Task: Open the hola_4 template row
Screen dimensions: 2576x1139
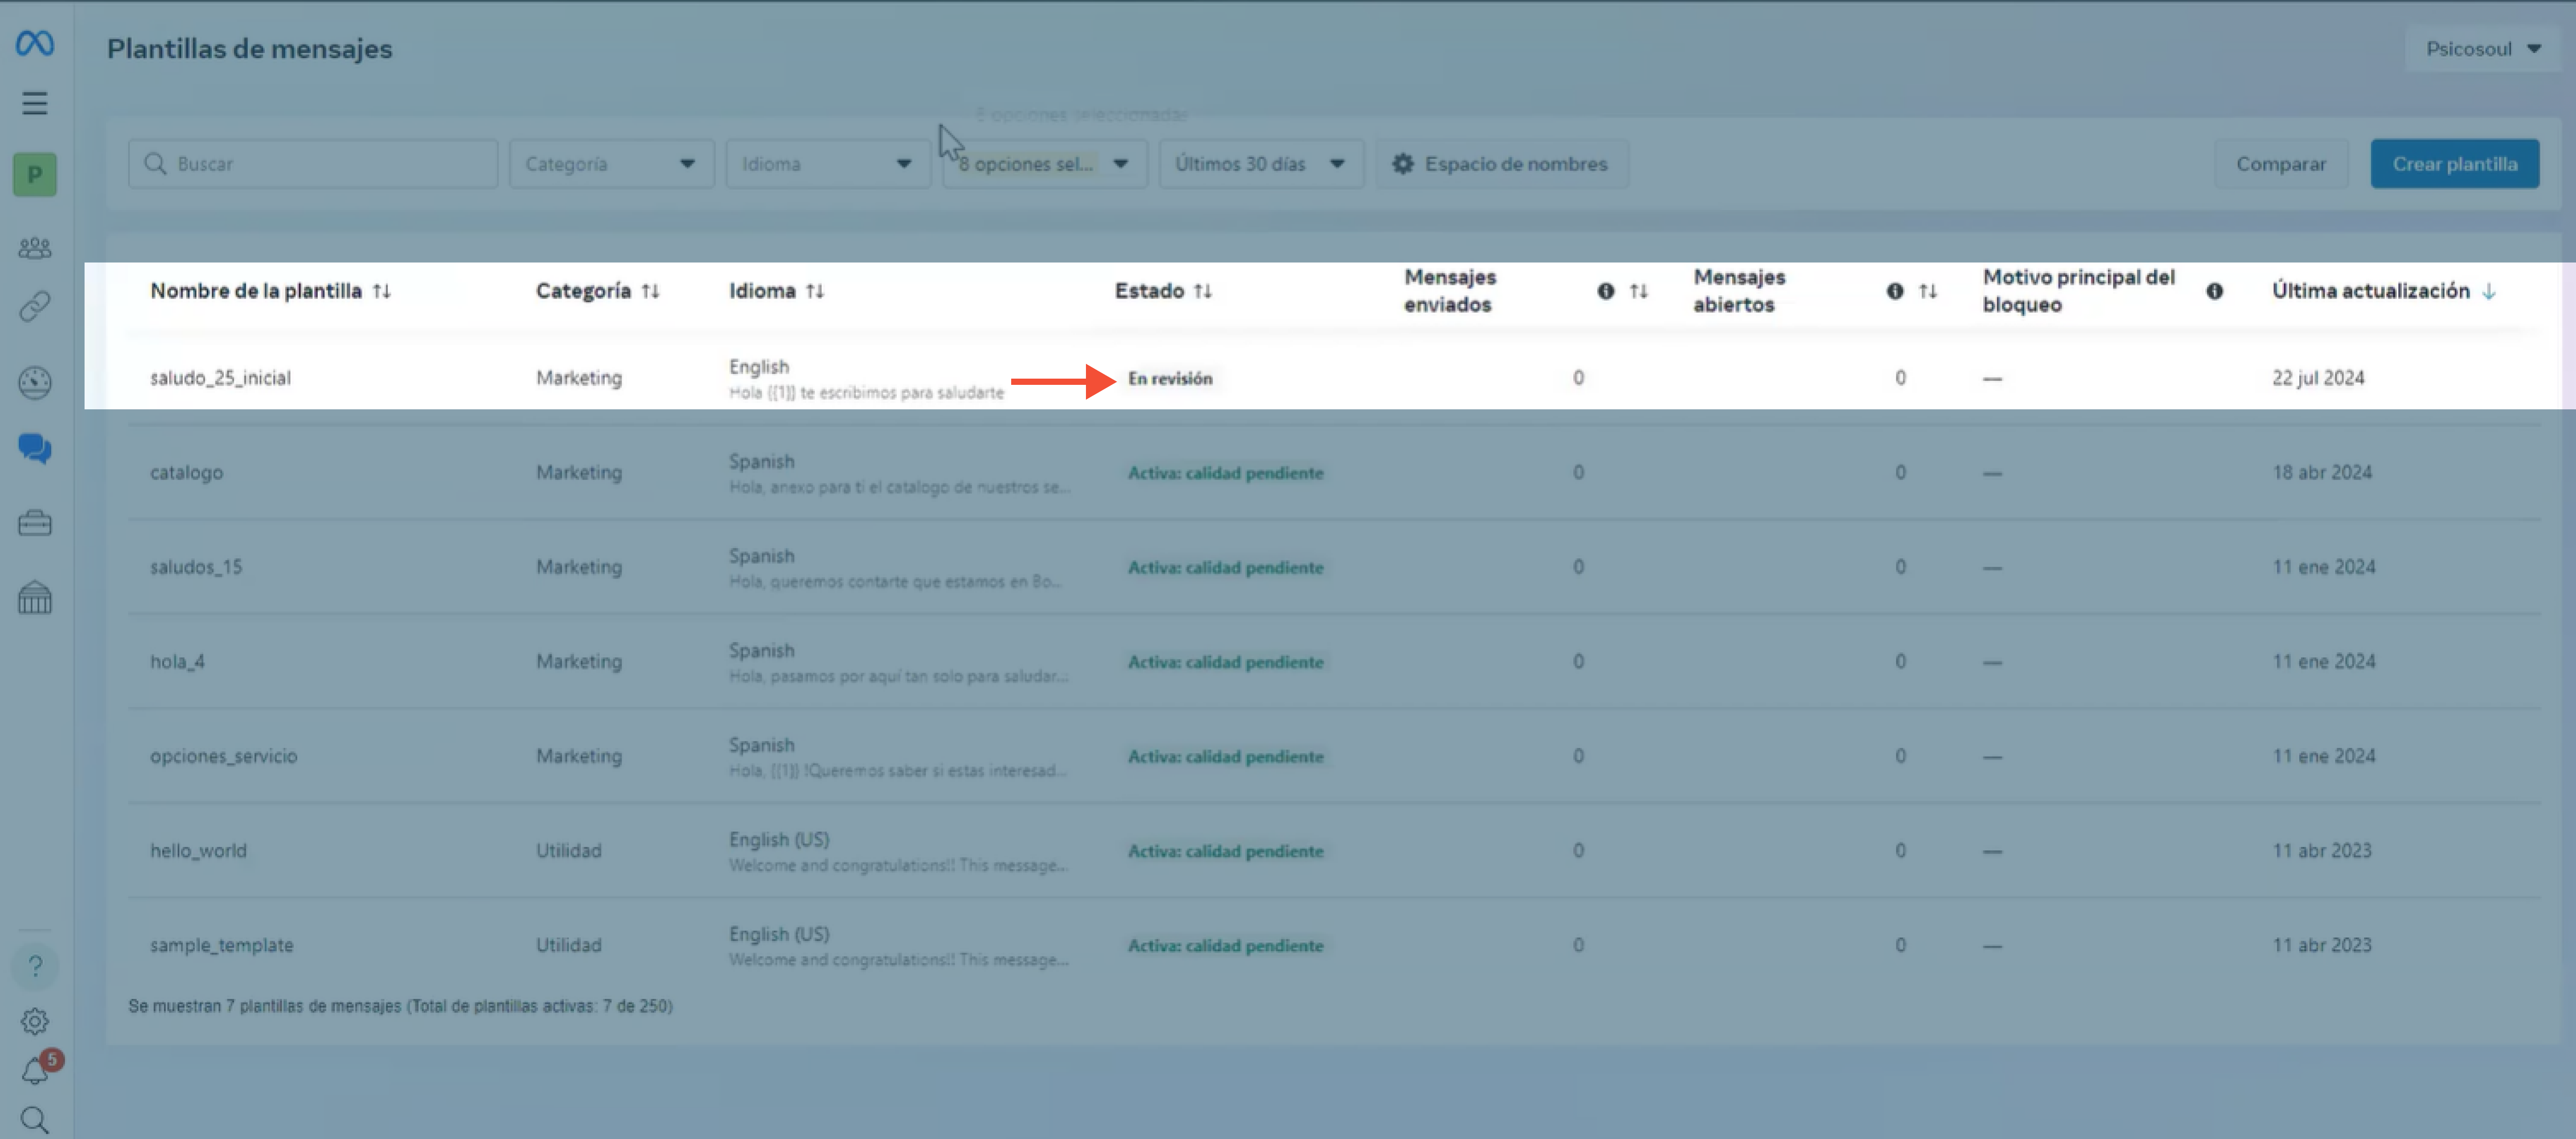Action: [1334, 661]
